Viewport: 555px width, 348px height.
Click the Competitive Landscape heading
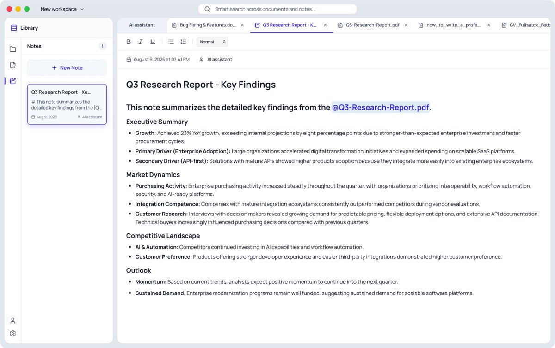click(163, 236)
